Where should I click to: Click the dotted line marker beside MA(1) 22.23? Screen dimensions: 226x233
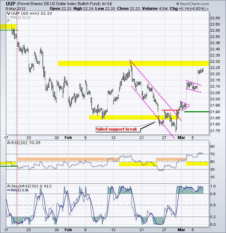point(9,18)
